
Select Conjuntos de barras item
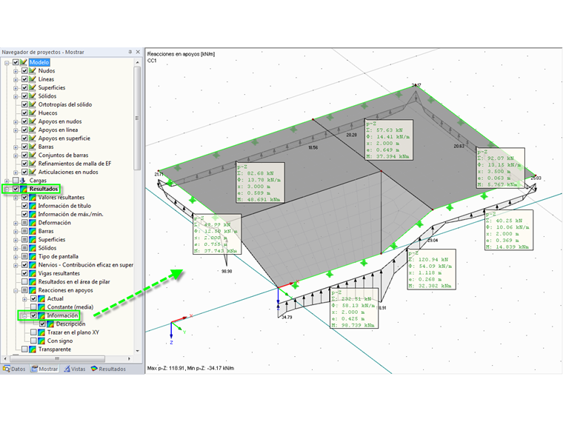(63, 155)
